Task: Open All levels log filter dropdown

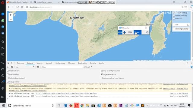Action: pyautogui.click(x=88, y=67)
